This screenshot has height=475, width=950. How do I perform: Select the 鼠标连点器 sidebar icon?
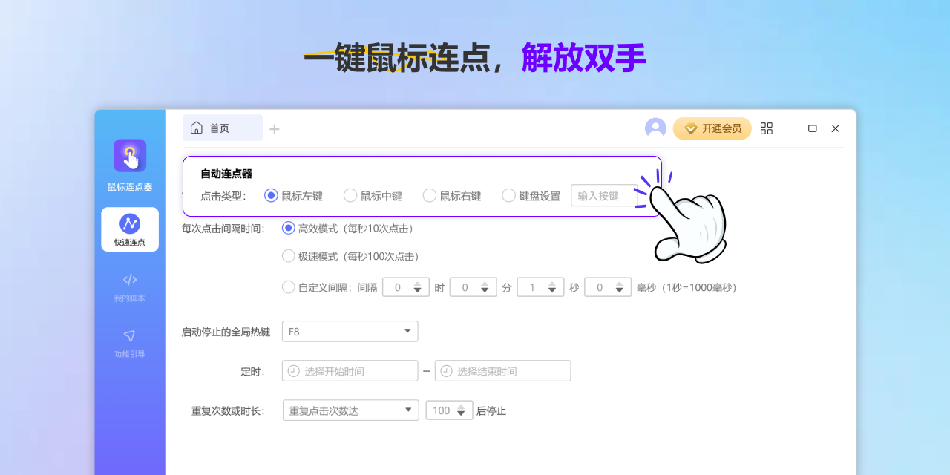[130, 157]
